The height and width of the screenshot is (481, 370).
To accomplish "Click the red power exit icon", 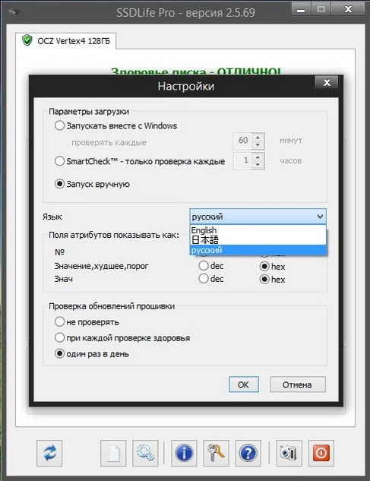I will pos(321,453).
